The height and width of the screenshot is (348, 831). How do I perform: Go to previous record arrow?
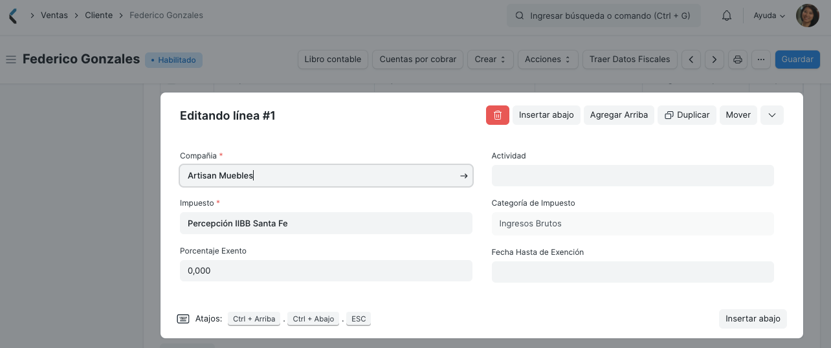691,60
